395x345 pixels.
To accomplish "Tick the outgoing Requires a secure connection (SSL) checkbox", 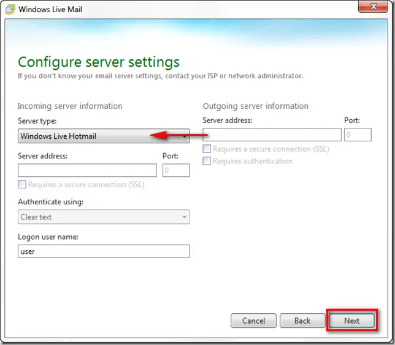I will pyautogui.click(x=207, y=149).
